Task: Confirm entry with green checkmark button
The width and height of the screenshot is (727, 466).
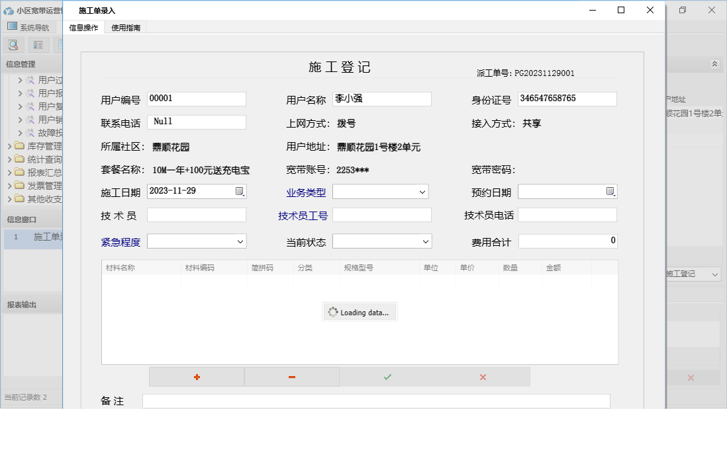Action: [x=387, y=377]
